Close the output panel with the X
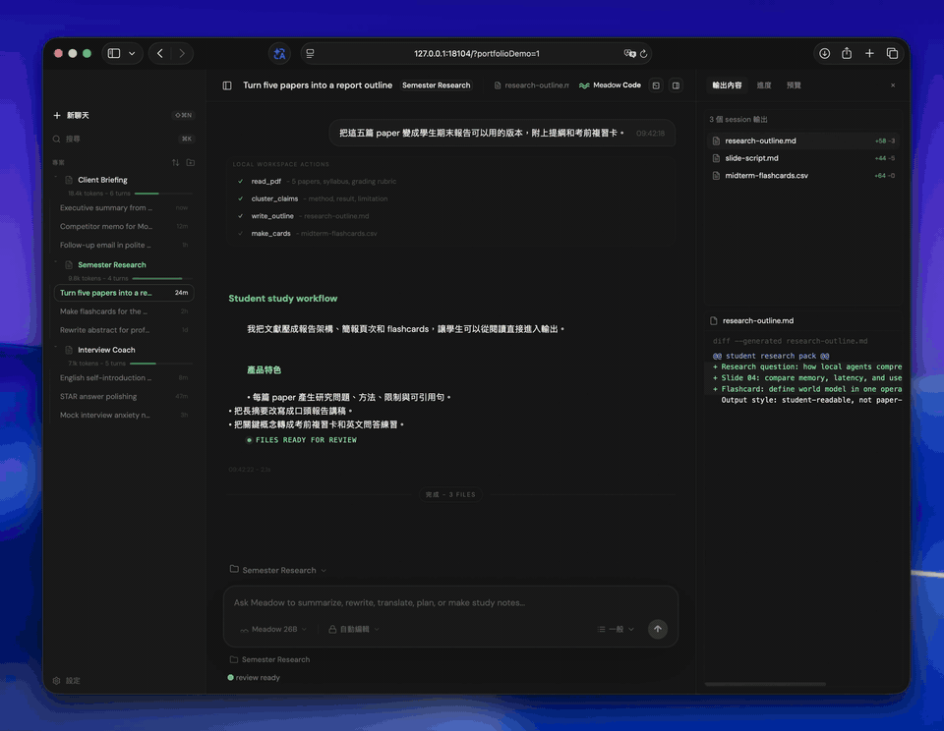This screenshot has width=944, height=731. [893, 85]
